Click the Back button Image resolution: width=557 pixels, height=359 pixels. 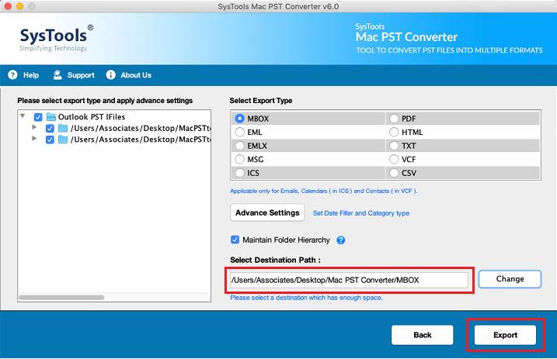(x=423, y=335)
